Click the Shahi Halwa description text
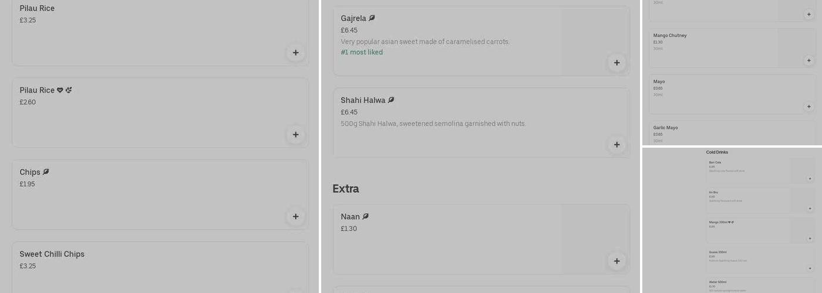The image size is (822, 293). [x=433, y=124]
